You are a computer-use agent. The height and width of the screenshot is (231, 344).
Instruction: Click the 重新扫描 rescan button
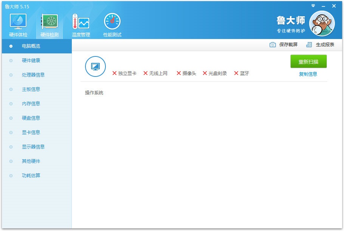[308, 61]
